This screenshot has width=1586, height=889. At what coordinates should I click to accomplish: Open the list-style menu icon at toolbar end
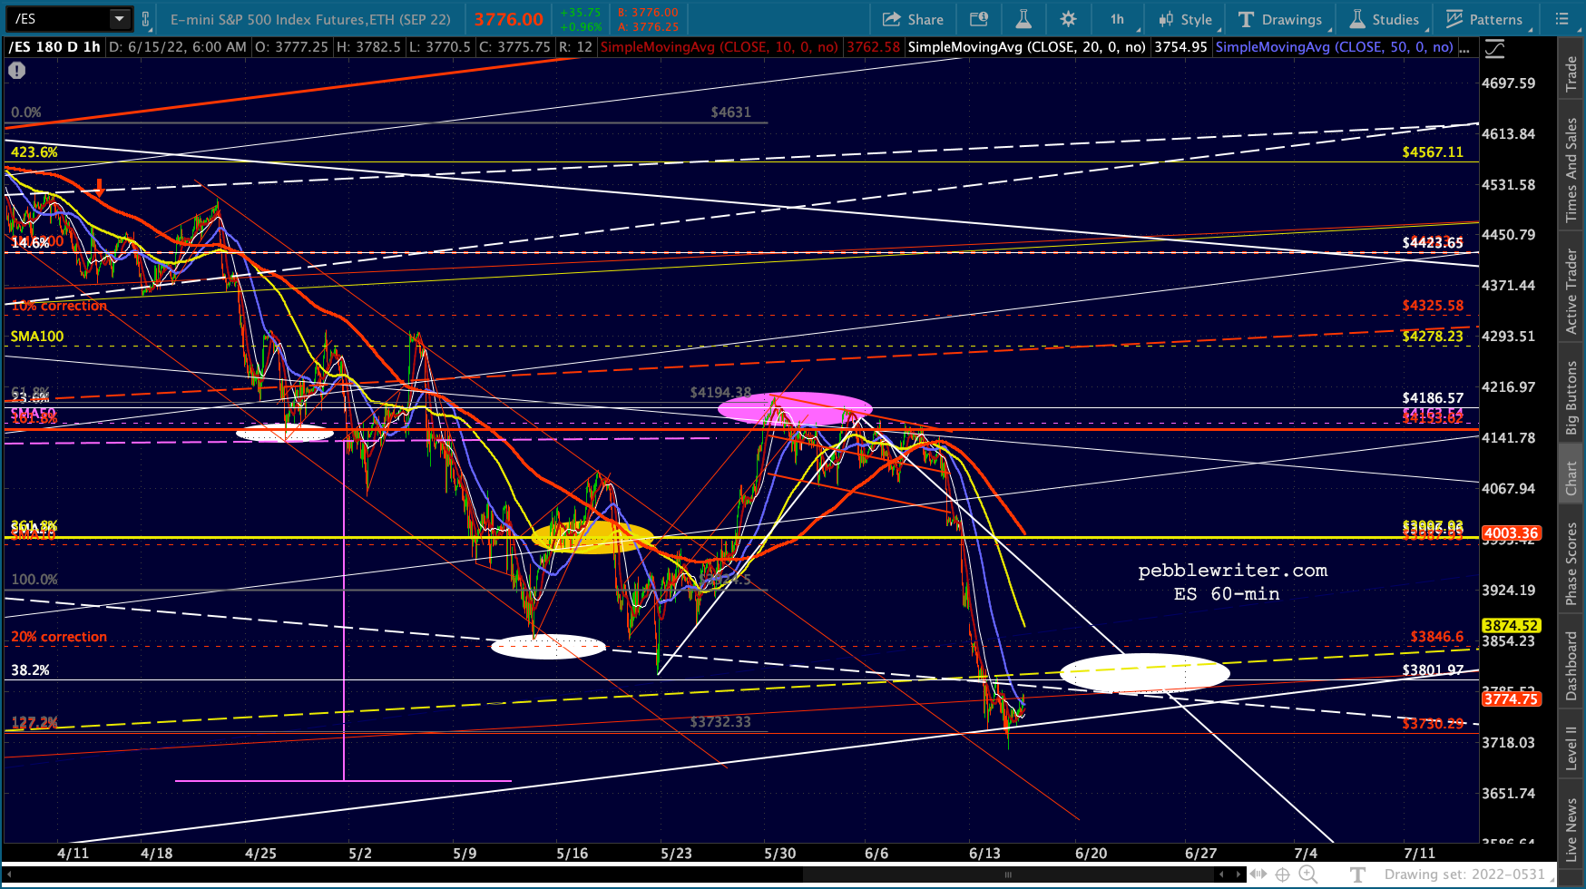click(1562, 19)
